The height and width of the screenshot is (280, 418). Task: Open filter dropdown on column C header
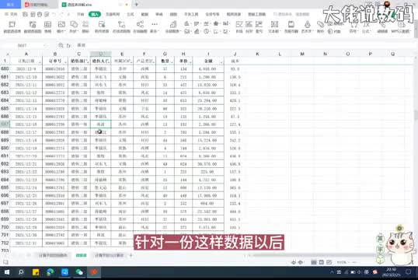pos(88,62)
